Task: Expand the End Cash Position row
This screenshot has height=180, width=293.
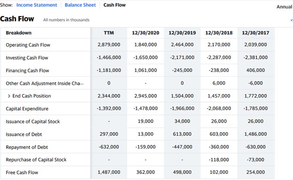Action: [x=9, y=96]
